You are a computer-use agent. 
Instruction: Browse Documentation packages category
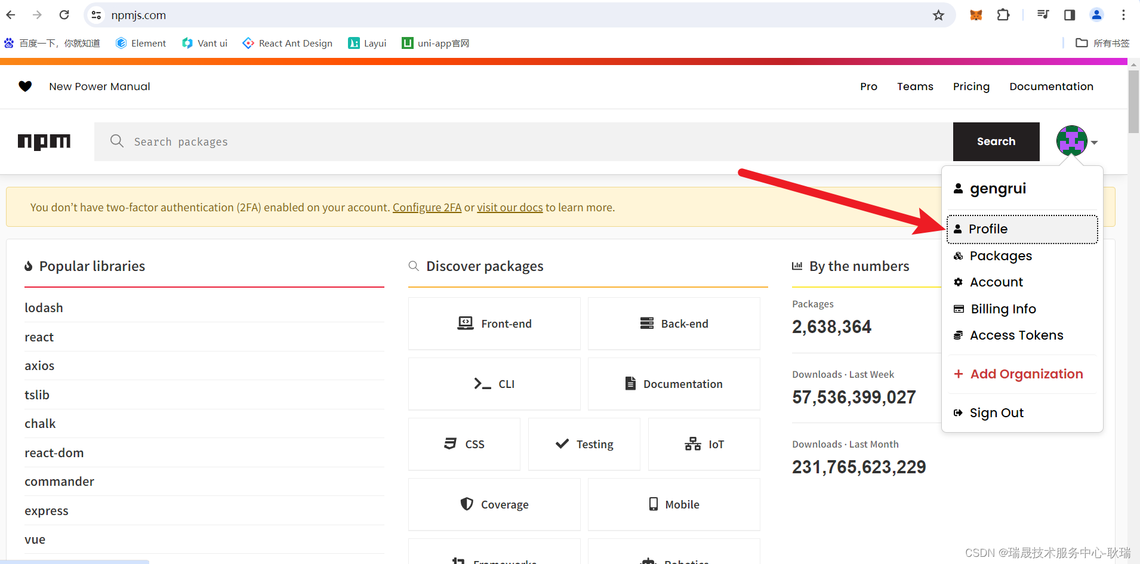[x=674, y=384]
